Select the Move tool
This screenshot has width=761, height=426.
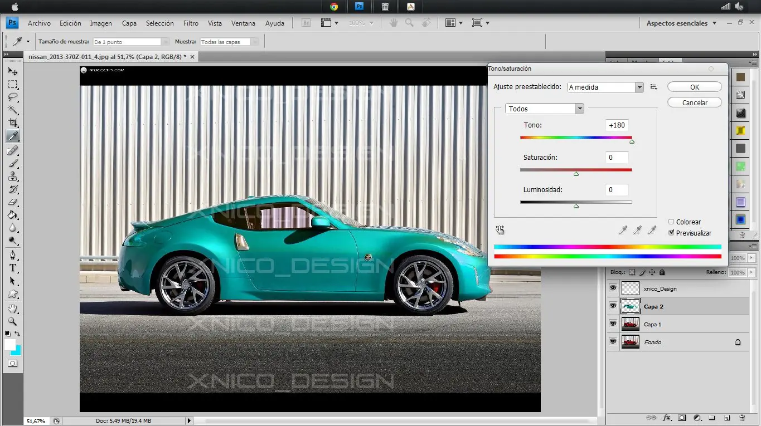pyautogui.click(x=12, y=71)
